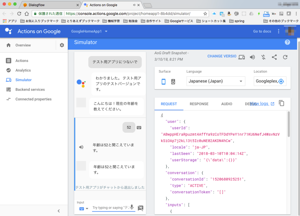Click the Actions on Google logo

(x=33, y=31)
